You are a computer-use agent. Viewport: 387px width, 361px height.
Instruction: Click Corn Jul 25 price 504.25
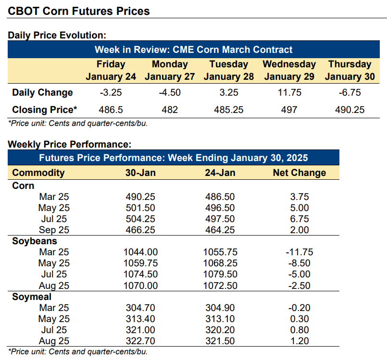(140, 219)
